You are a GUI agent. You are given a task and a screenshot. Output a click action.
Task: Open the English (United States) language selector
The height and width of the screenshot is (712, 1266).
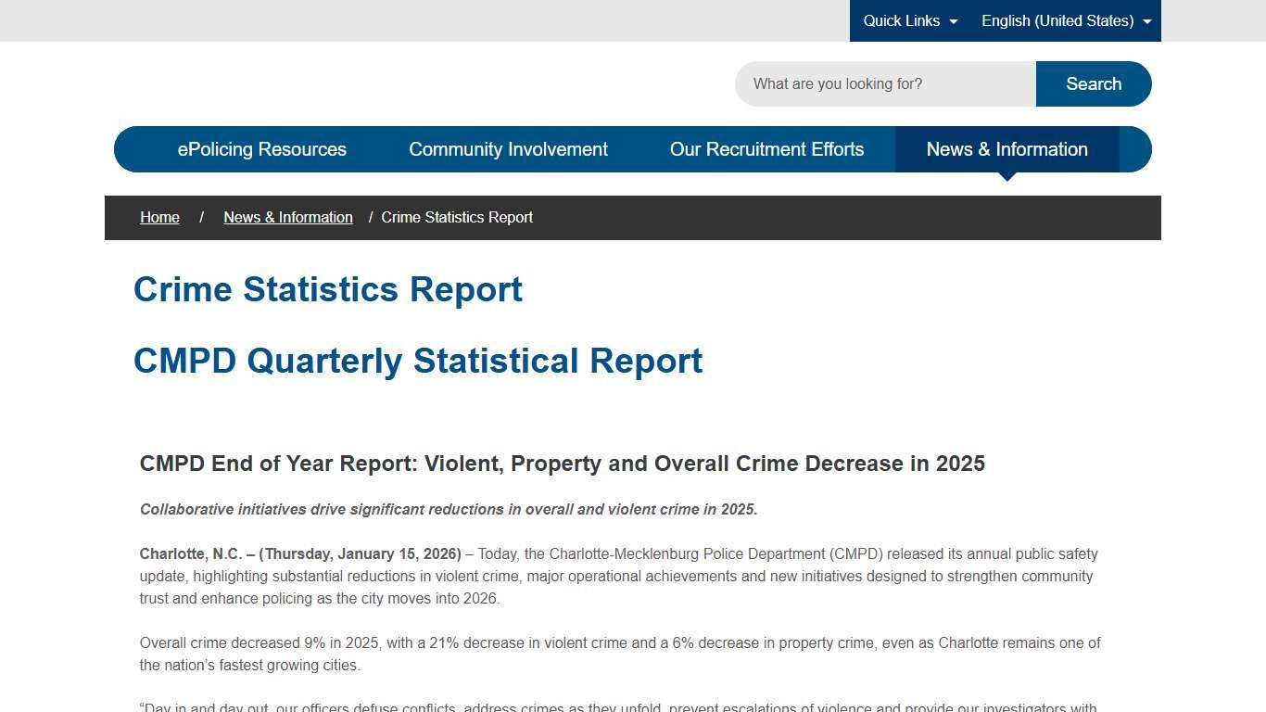[x=1146, y=20]
